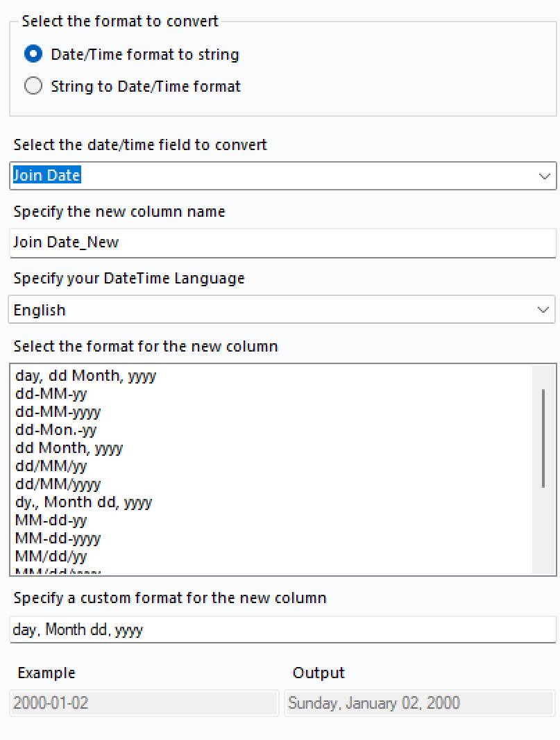Image resolution: width=560 pixels, height=740 pixels.
Task: Choose format day, dd Month, yyyy
Action: pyautogui.click(x=85, y=376)
